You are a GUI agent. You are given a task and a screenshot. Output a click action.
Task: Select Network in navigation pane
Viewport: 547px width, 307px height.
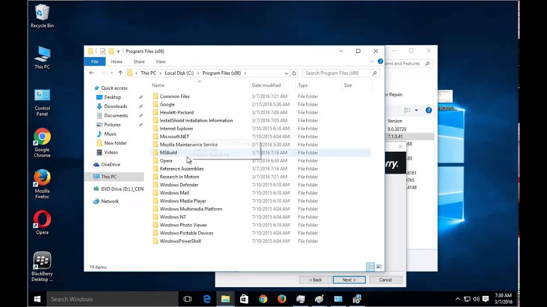[x=109, y=201]
